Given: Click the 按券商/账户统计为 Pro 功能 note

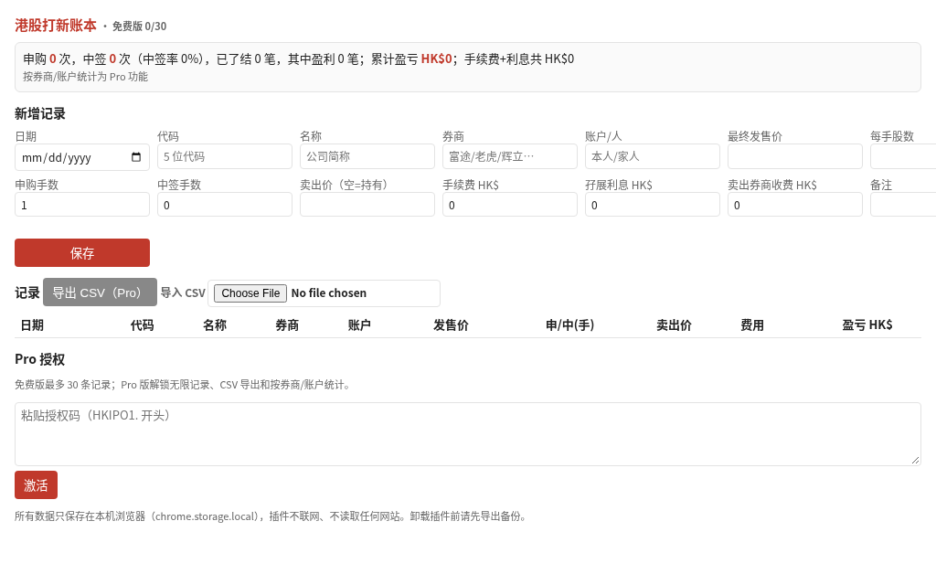Looking at the screenshot, I should pos(85,77).
